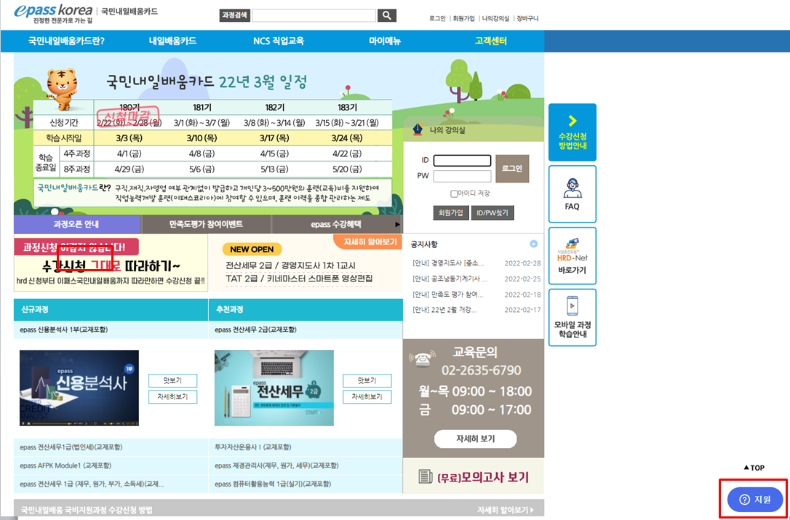
Task: Click 자세히보기 beside 전산세무 thumbnail
Action: coord(367,397)
